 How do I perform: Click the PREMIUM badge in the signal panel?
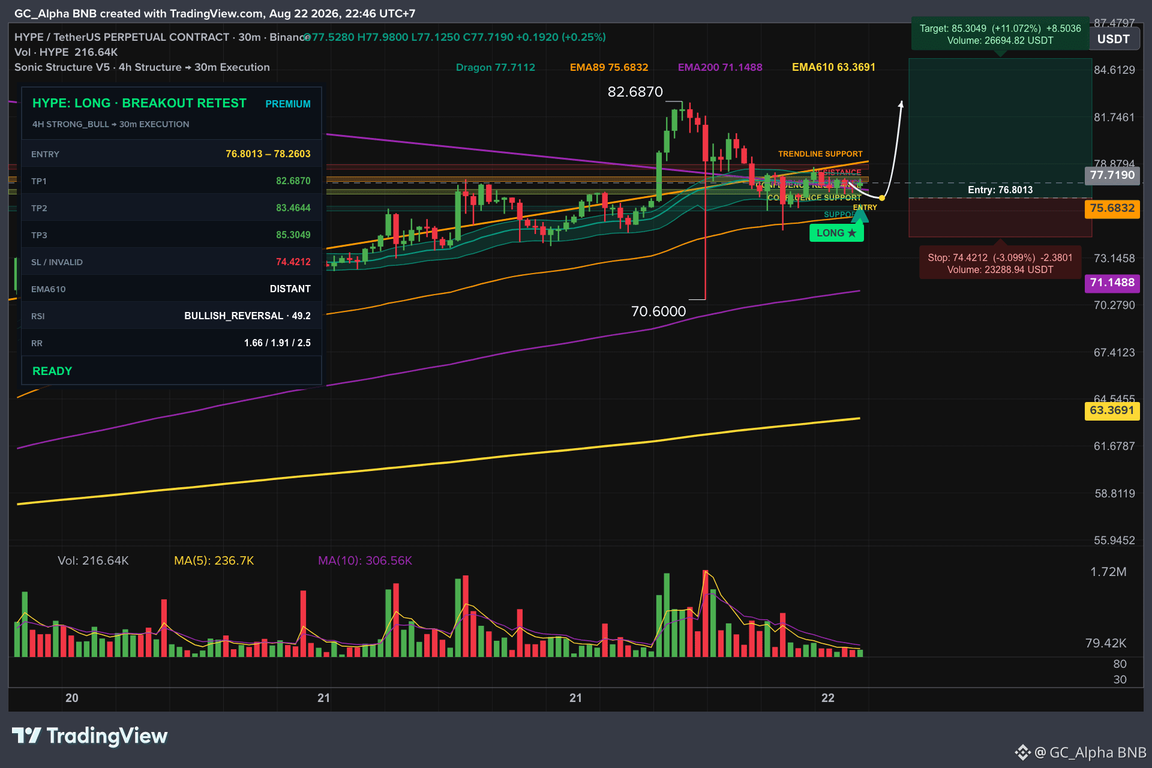pos(288,104)
